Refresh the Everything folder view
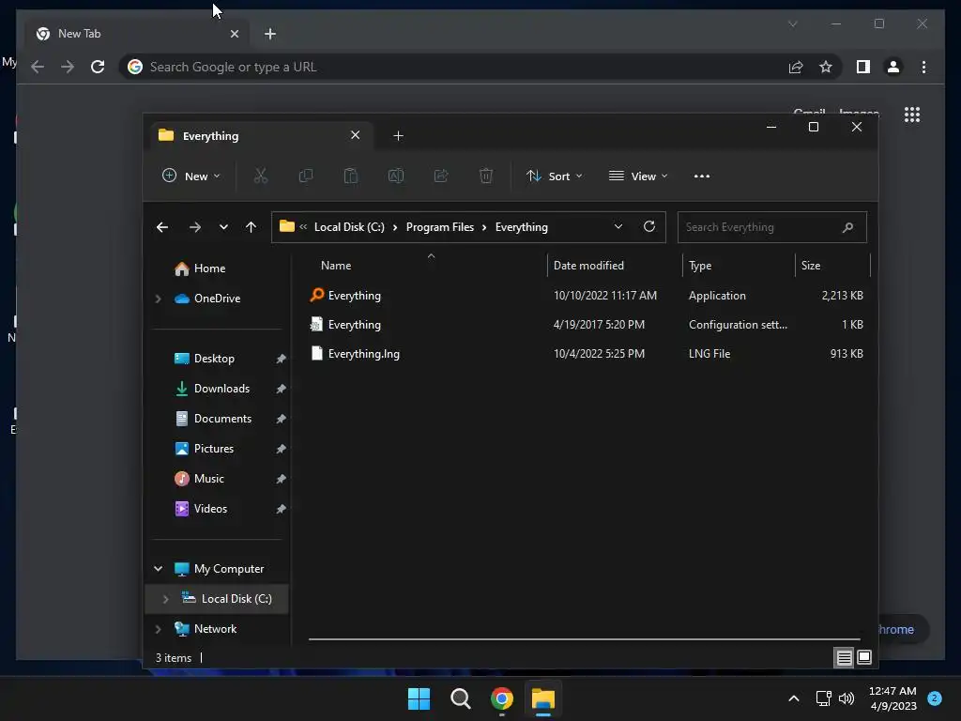Screen dimensions: 961x721 click(x=649, y=227)
